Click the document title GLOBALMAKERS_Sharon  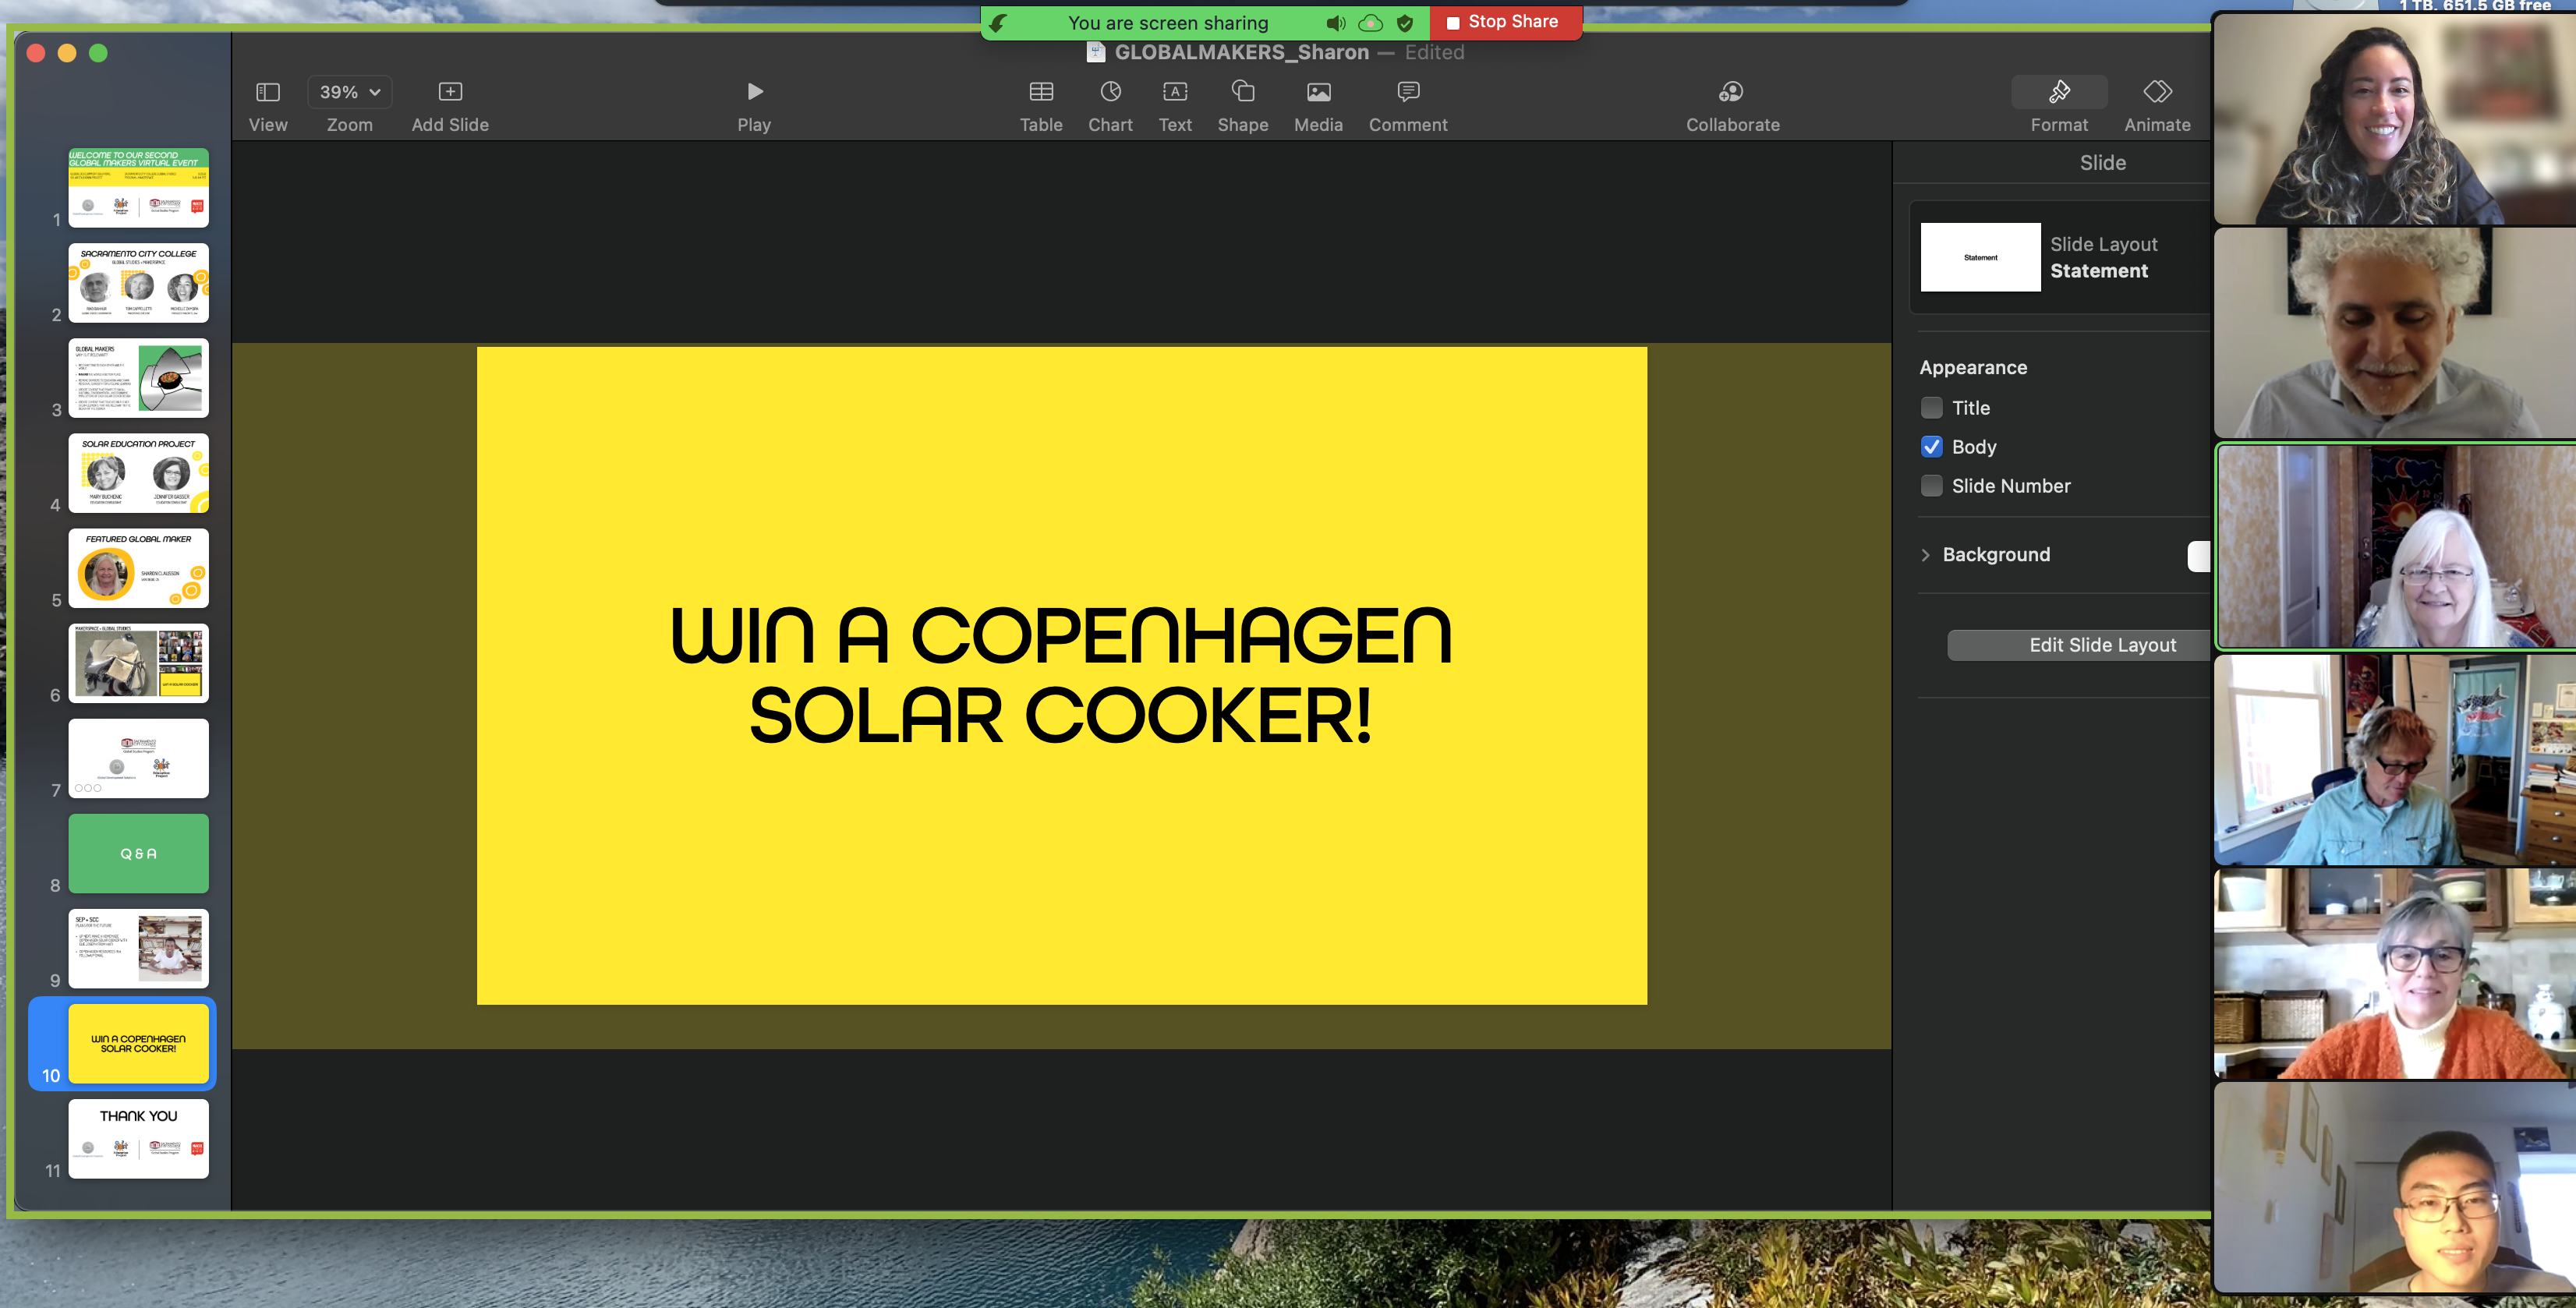[1241, 52]
